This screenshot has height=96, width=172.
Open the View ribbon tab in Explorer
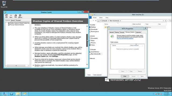pyautogui.click(x=107, y=18)
